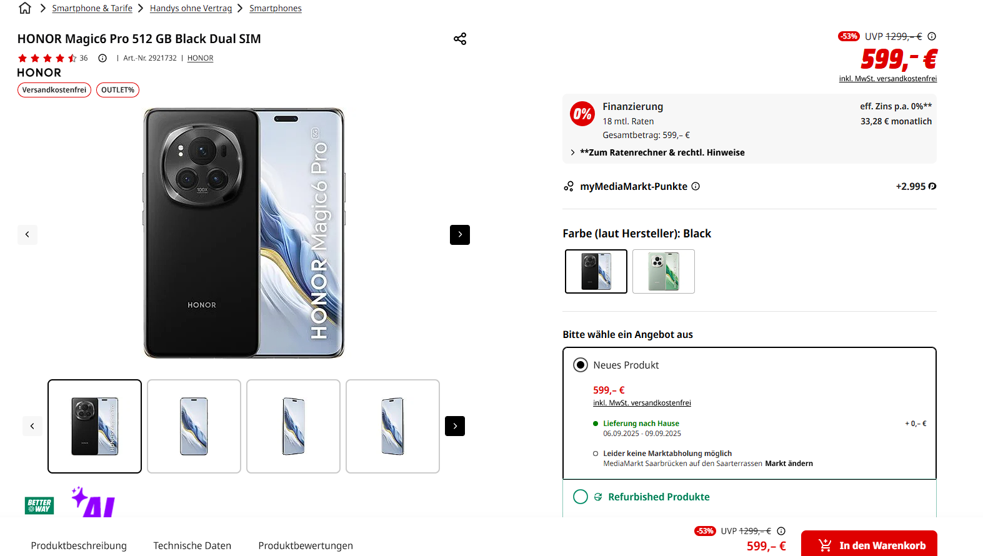Show next main product image
The width and height of the screenshot is (983, 556).
(x=460, y=235)
